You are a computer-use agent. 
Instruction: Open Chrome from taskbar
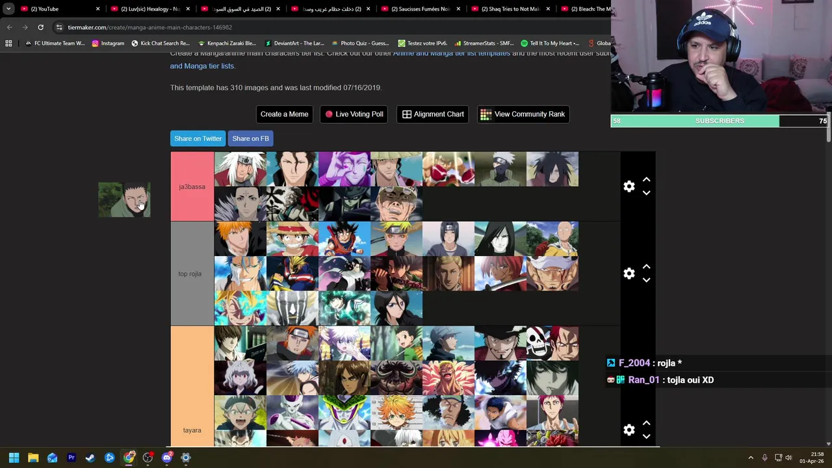point(129,458)
